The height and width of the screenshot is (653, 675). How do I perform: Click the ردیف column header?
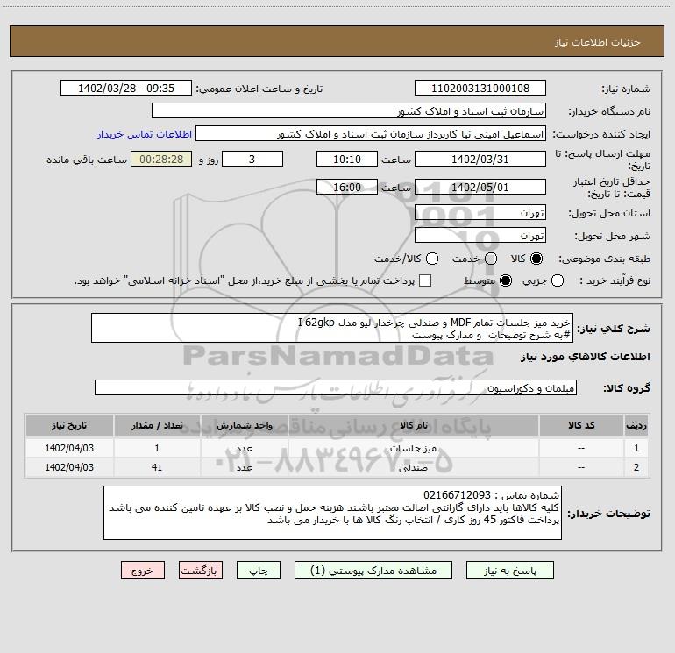(636, 425)
